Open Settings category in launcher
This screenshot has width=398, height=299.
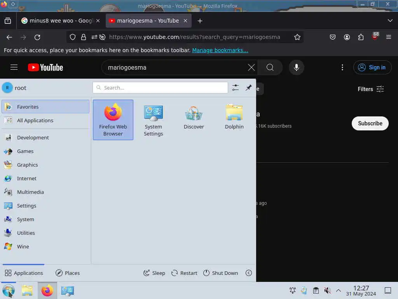[x=45, y=206]
